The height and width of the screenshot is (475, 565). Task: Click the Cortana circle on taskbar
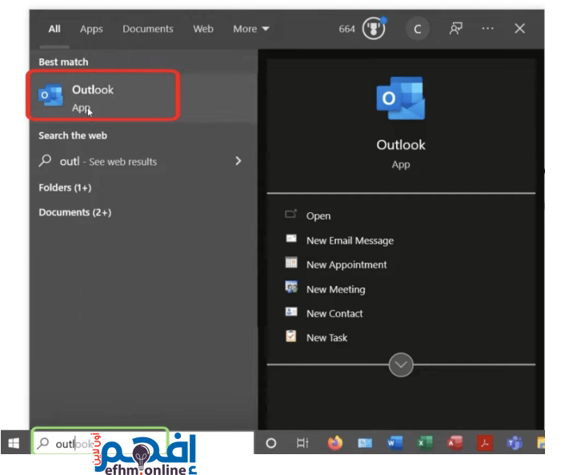271,443
